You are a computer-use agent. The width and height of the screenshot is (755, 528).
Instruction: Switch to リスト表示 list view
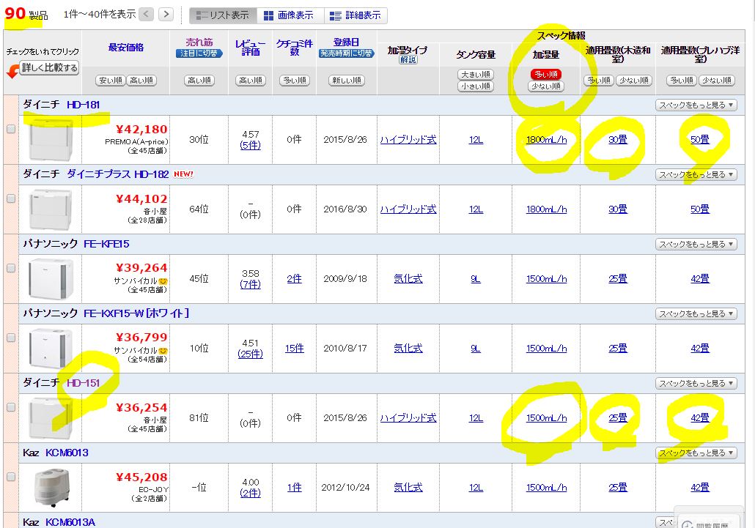[224, 15]
